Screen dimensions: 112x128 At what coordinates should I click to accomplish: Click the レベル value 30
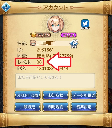click(x=39, y=62)
